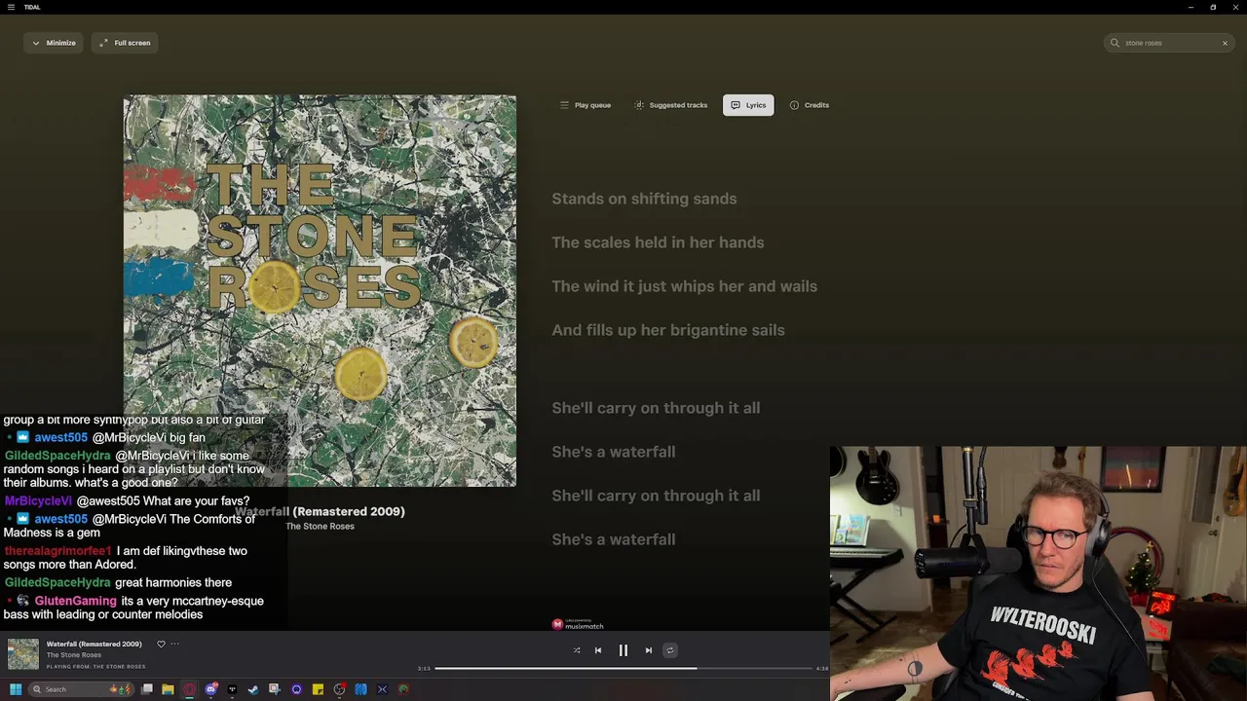
Task: Add Waterfall to favorites with heart icon
Action: click(161, 644)
